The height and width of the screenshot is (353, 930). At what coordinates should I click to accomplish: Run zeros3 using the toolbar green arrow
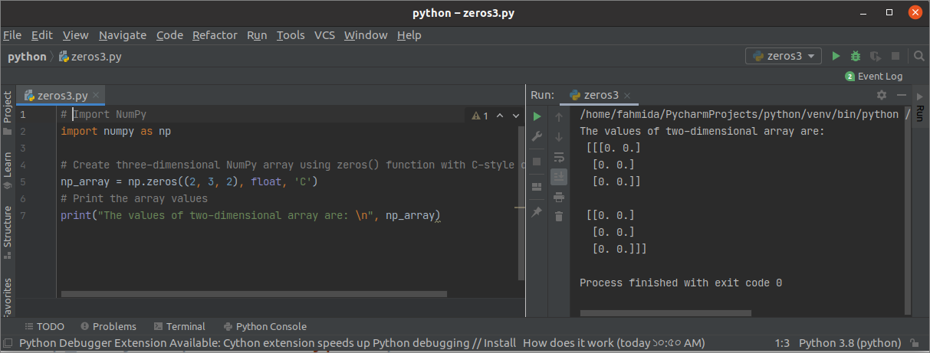point(836,56)
